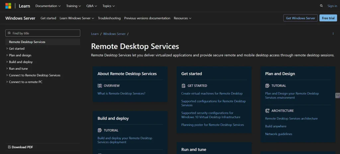The height and width of the screenshot is (154, 340).
Task: Click the Download PDF icon
Action: [x=9, y=147]
